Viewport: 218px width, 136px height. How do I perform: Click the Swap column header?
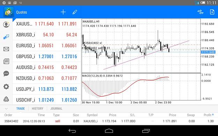click(191, 115)
